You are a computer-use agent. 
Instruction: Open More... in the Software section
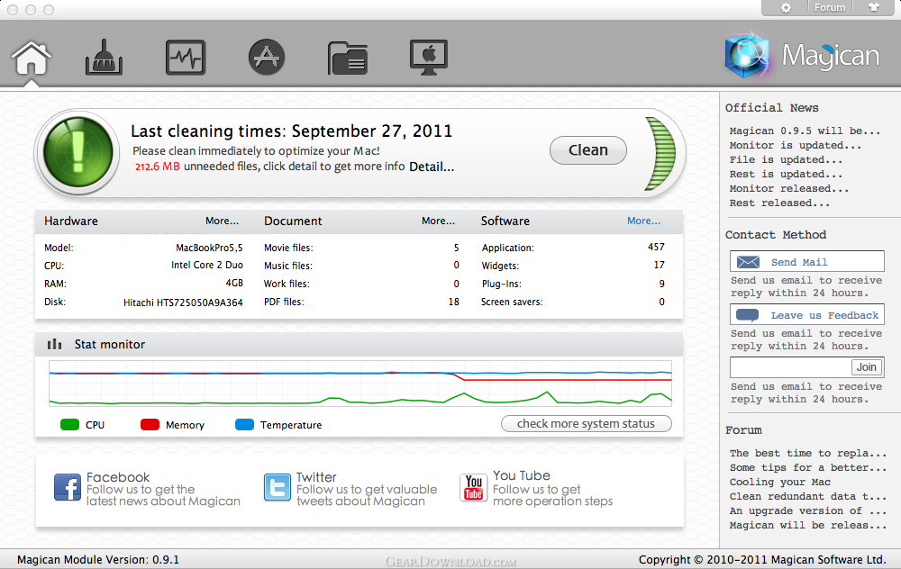(643, 221)
